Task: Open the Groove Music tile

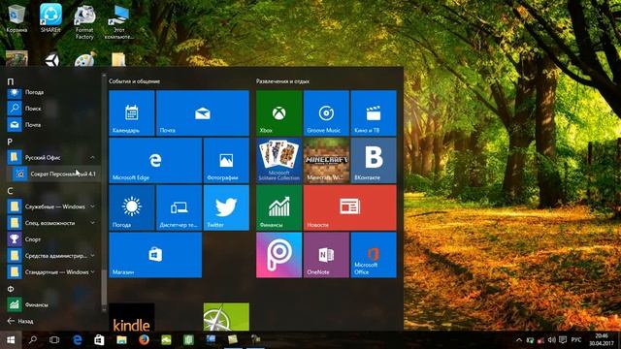Action: 326,113
